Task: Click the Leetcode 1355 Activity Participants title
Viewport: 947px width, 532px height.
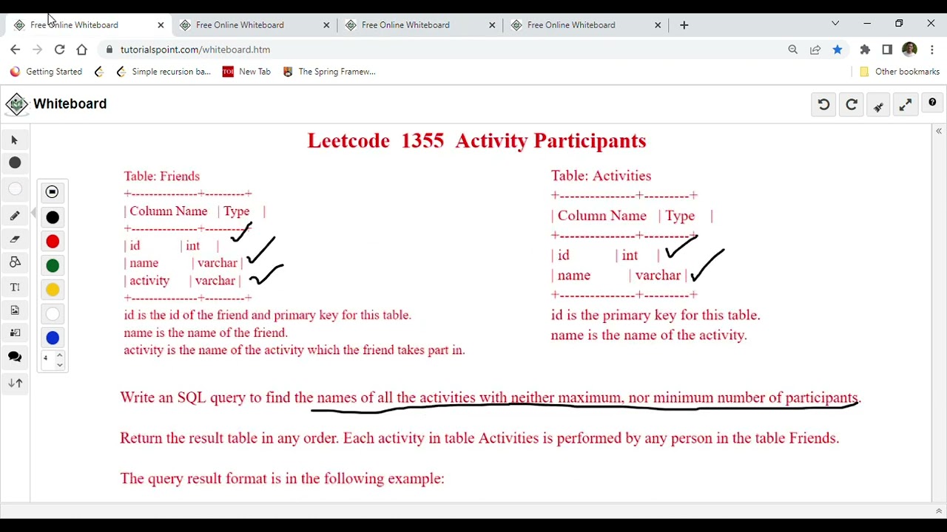Action: (x=476, y=140)
